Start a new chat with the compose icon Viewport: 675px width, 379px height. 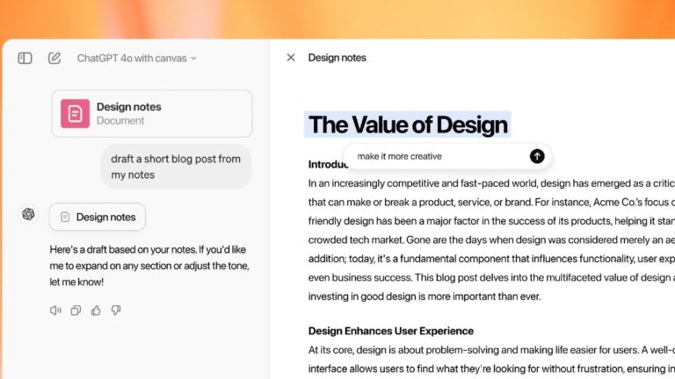[54, 58]
